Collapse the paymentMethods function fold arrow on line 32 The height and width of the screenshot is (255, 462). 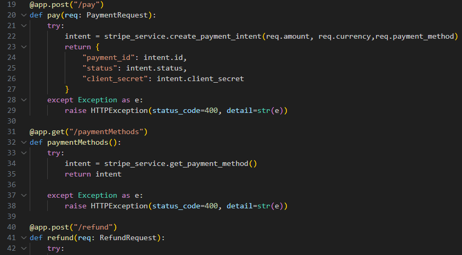[24, 142]
